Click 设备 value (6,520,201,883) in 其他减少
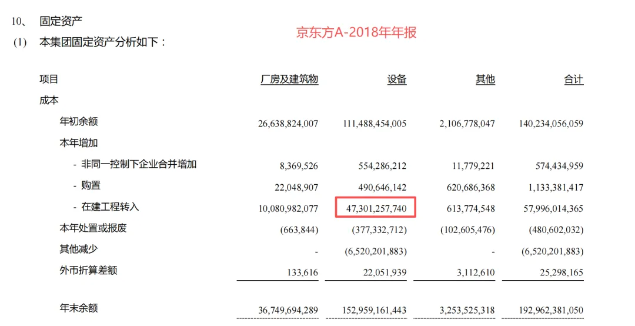This screenshot has width=635, height=326. (376, 251)
